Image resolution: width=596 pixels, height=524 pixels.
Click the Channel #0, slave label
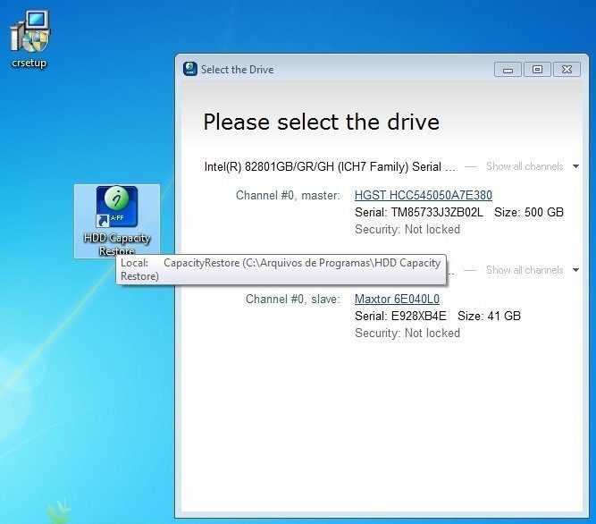[293, 300]
